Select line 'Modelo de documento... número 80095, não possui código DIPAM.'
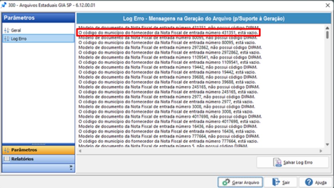Screen dimensions: 334x188 pyautogui.click(x=168, y=38)
